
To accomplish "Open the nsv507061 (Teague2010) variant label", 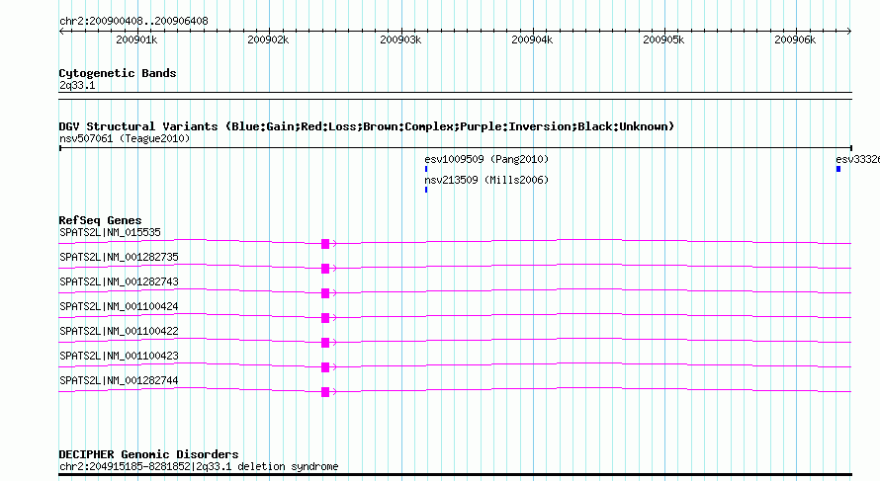I will point(125,138).
